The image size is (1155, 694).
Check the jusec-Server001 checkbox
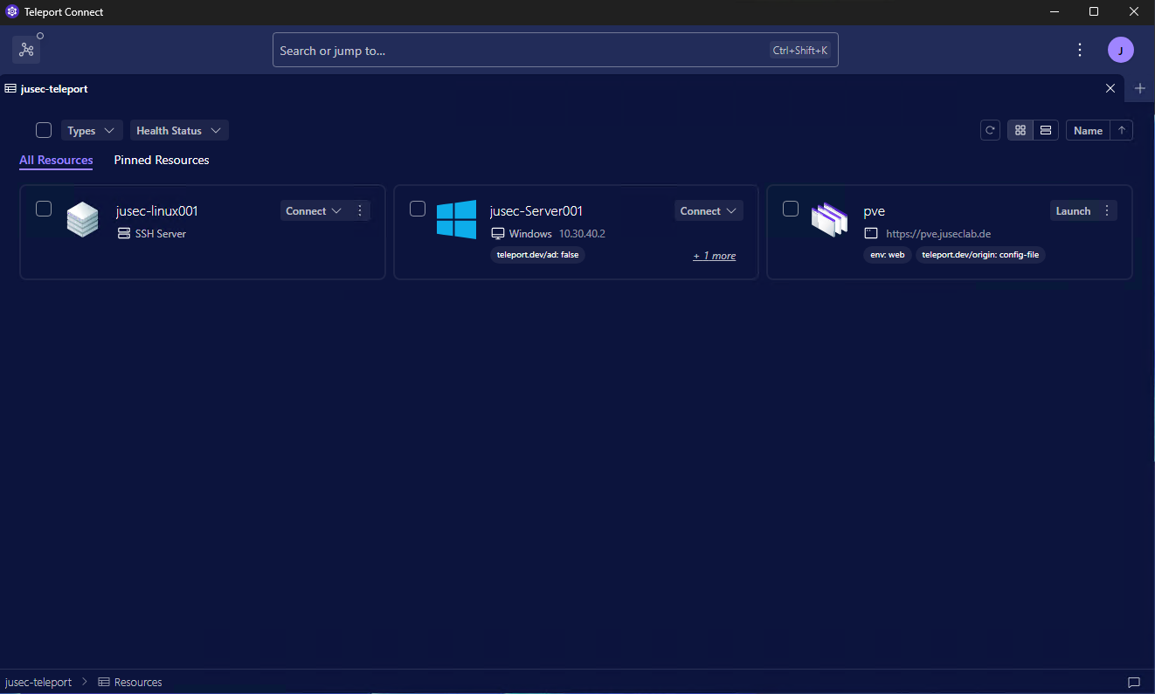click(418, 209)
